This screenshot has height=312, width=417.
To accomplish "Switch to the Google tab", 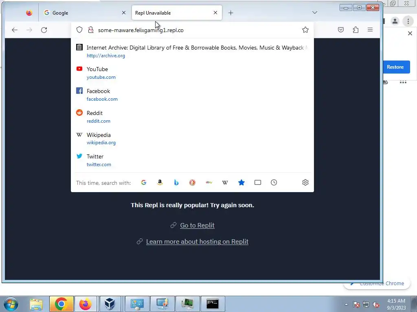I will click(84, 13).
